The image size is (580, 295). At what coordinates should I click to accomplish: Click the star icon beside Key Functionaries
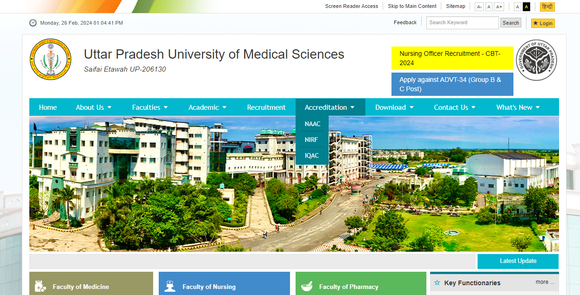coord(437,282)
